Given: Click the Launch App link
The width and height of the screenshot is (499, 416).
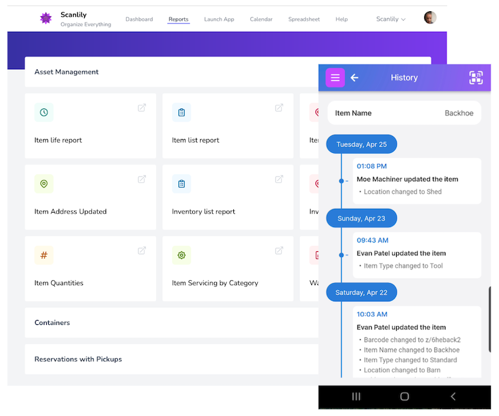Looking at the screenshot, I should click(219, 19).
